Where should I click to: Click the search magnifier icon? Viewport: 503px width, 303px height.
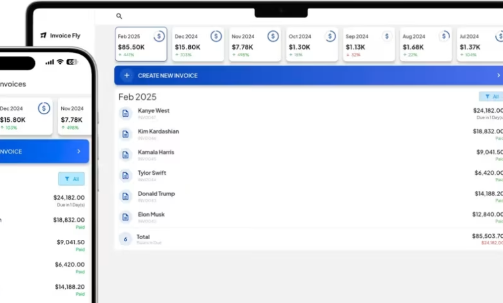pos(119,16)
